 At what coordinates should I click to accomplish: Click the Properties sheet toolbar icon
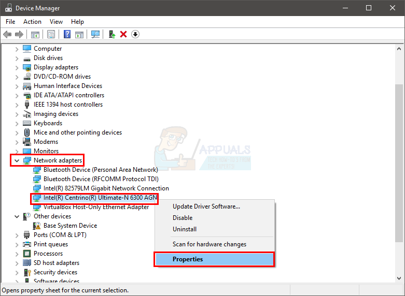pos(51,34)
